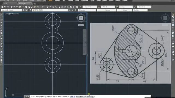
Task: Open the File menu
Action: coord(8,1)
